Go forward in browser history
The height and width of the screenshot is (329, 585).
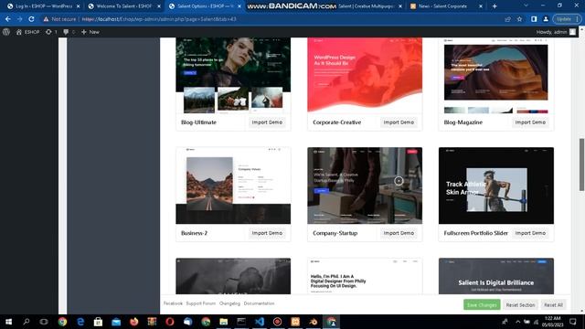[20, 19]
